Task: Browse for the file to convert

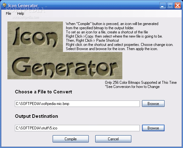Action: click(153, 104)
